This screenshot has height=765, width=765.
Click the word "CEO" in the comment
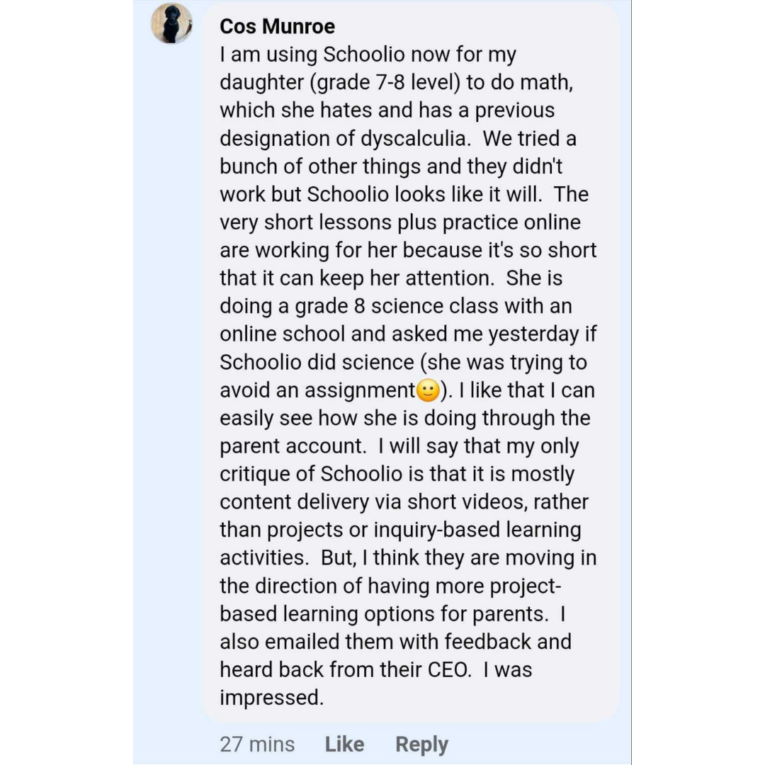point(448,669)
